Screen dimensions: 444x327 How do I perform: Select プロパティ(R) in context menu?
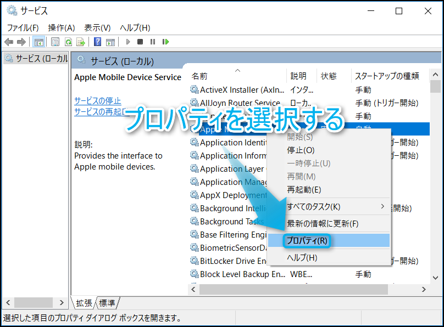[307, 240]
